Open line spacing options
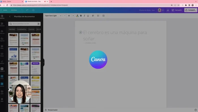198x112 pixels. coord(103,16)
